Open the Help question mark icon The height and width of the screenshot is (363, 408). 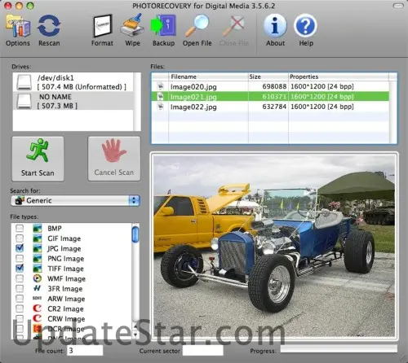pos(306,25)
